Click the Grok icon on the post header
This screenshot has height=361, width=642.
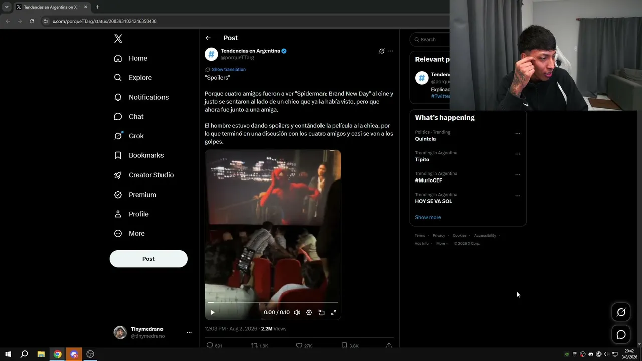pos(382,51)
